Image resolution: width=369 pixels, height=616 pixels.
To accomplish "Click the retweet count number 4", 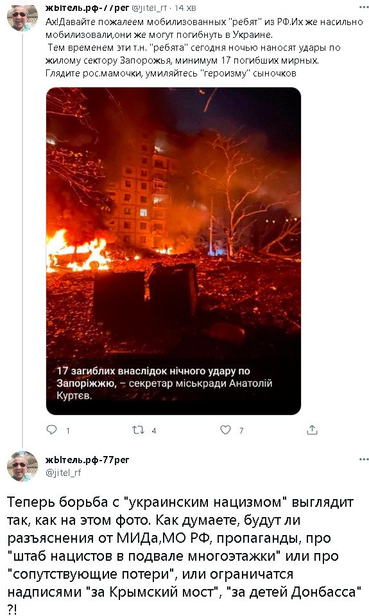I will click(154, 431).
